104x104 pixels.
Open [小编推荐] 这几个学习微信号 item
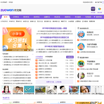point(17,72)
